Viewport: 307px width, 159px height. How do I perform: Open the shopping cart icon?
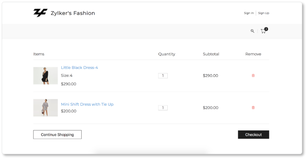point(263,31)
